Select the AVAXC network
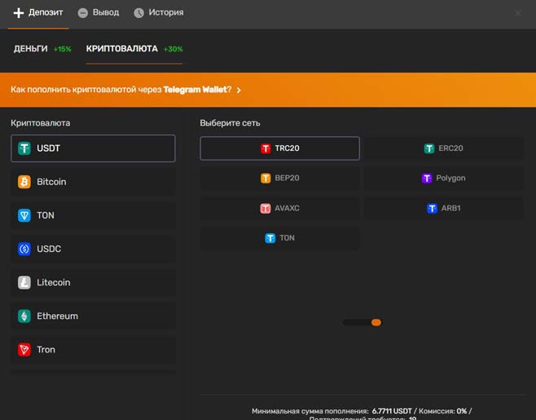This screenshot has width=536, height=420. point(279,208)
